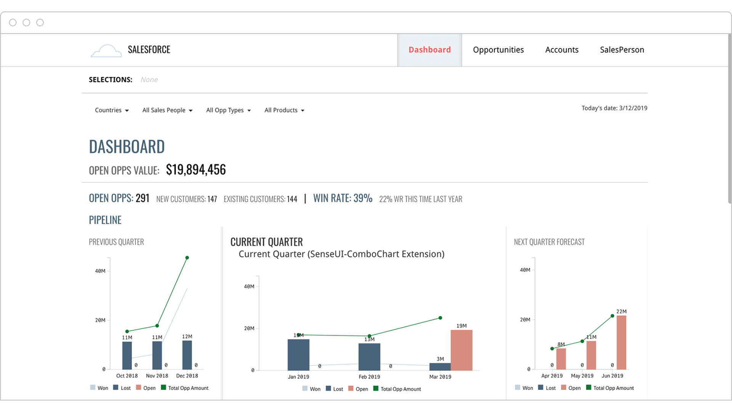This screenshot has width=732, height=412.
Task: Expand the Countries filter dropdown
Action: coord(112,110)
